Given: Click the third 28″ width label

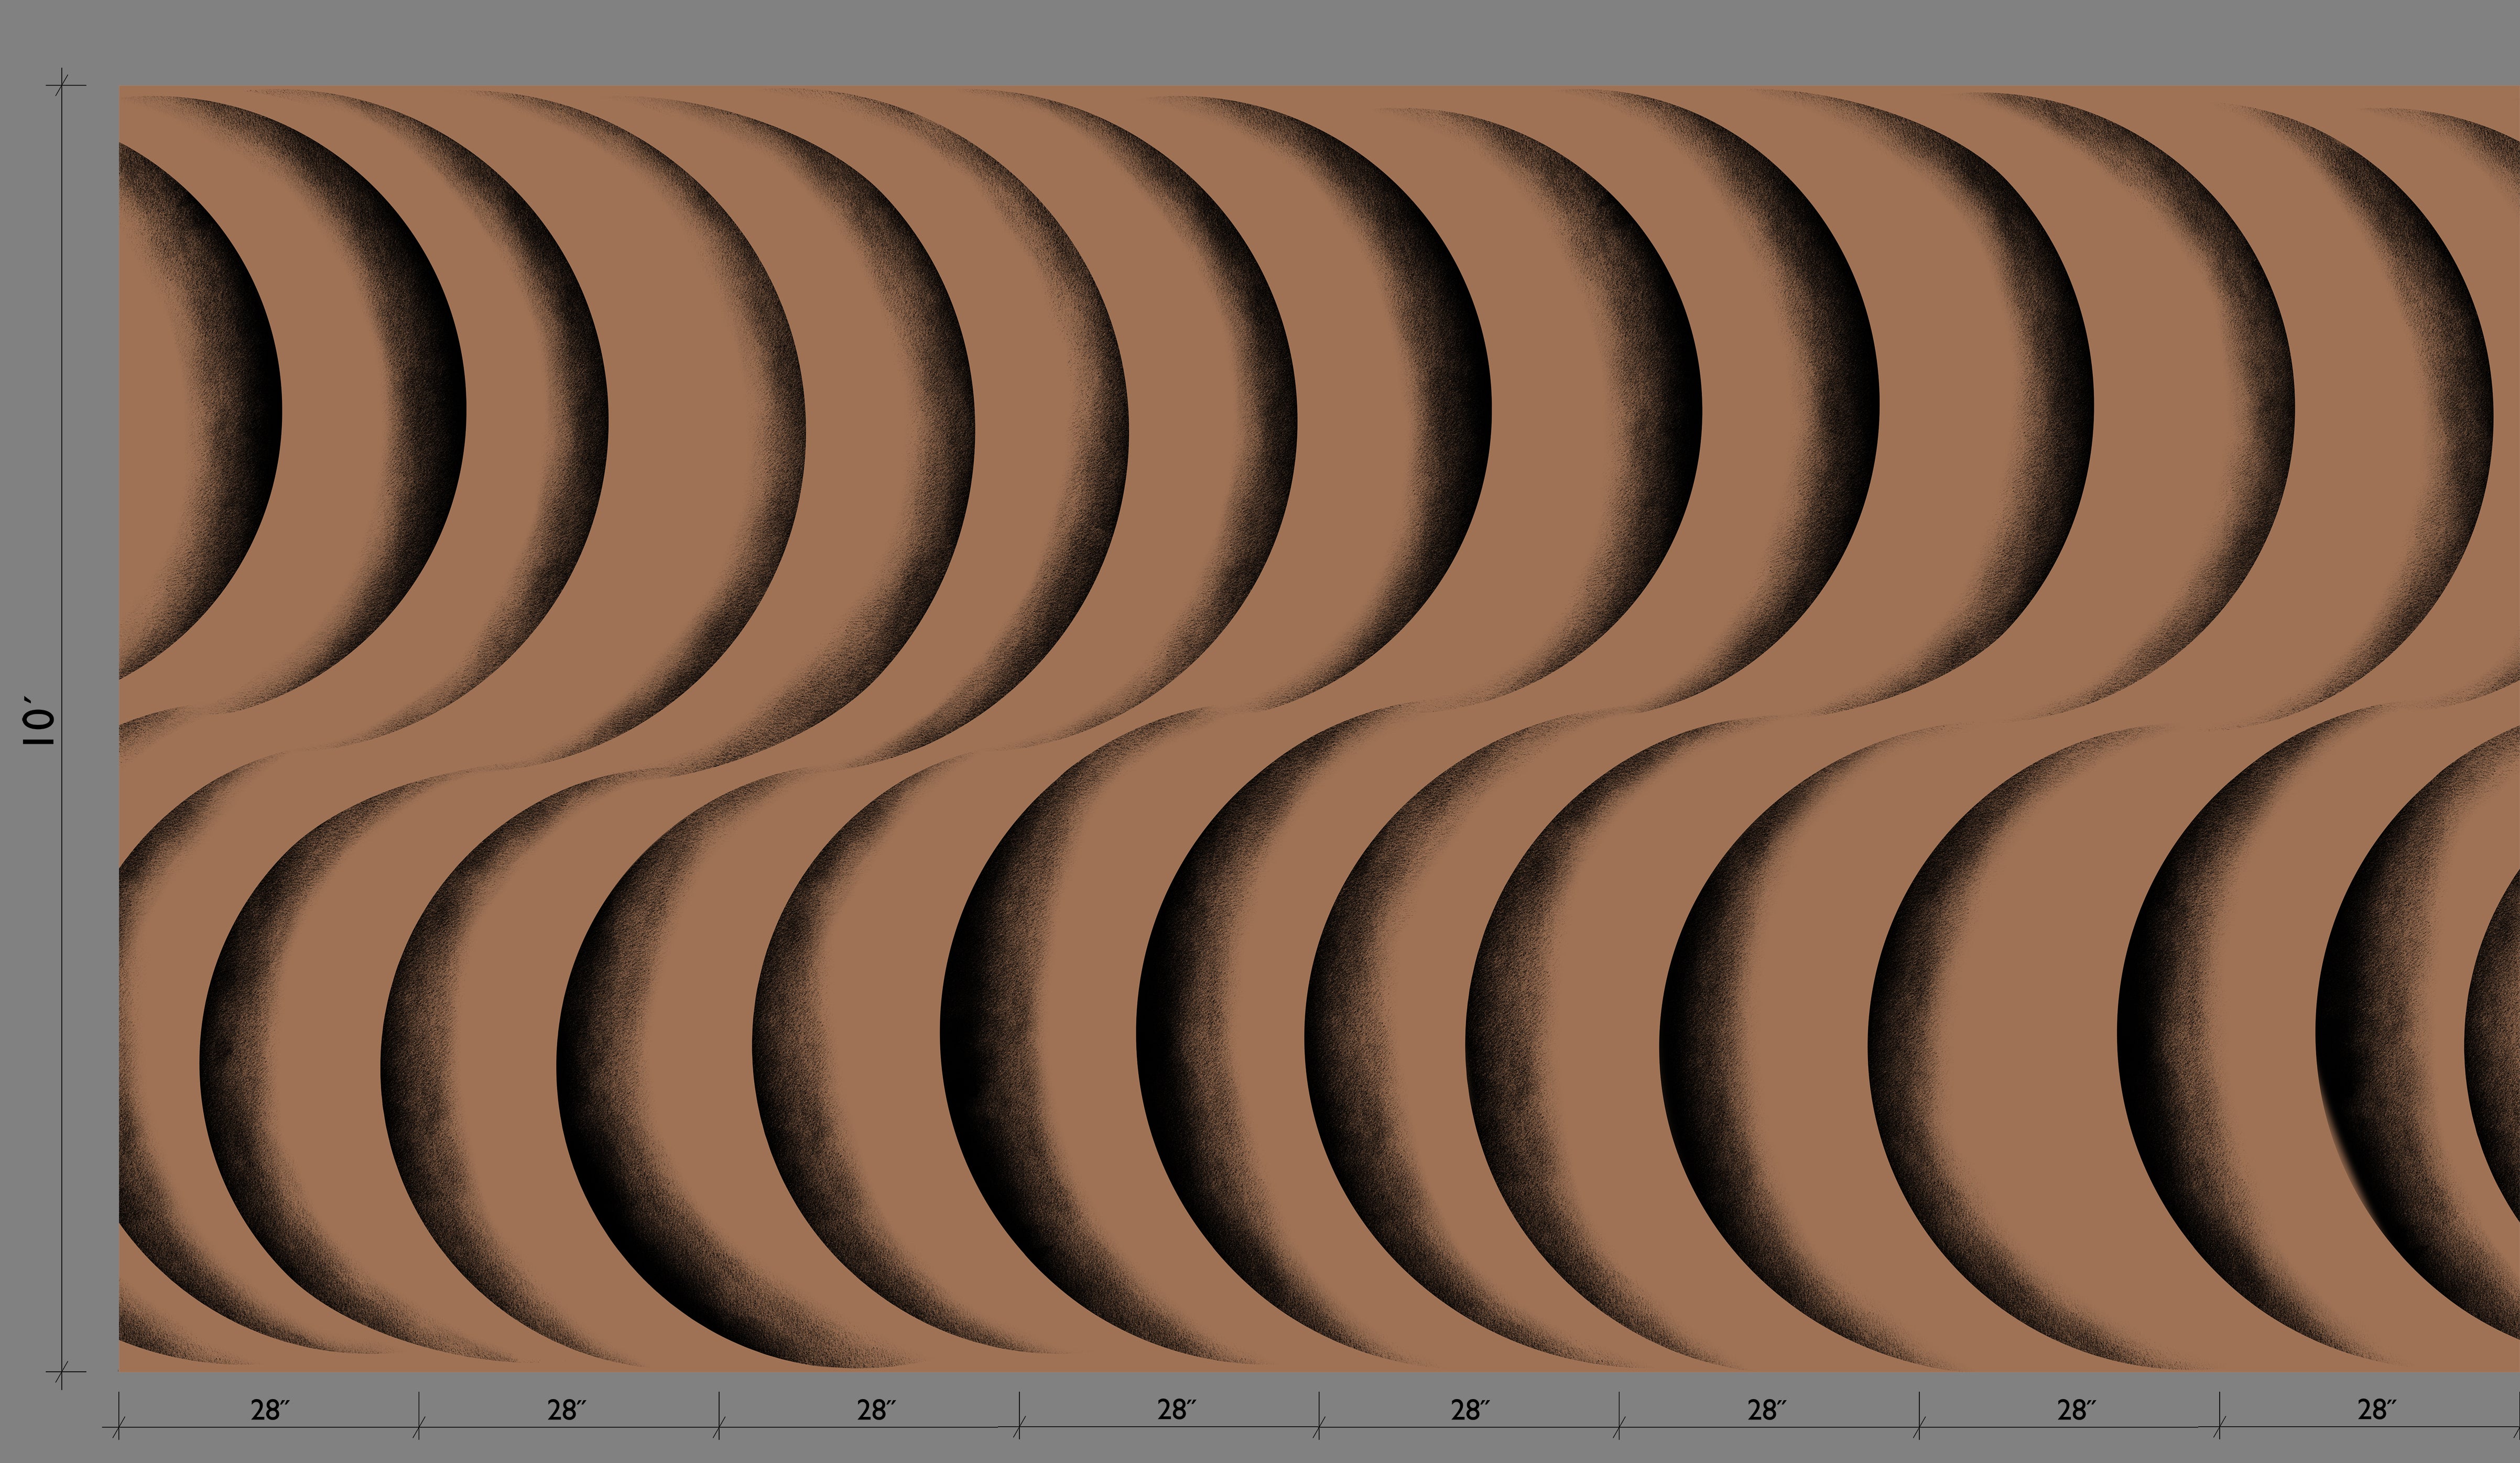Looking at the screenshot, I should [x=876, y=1410].
